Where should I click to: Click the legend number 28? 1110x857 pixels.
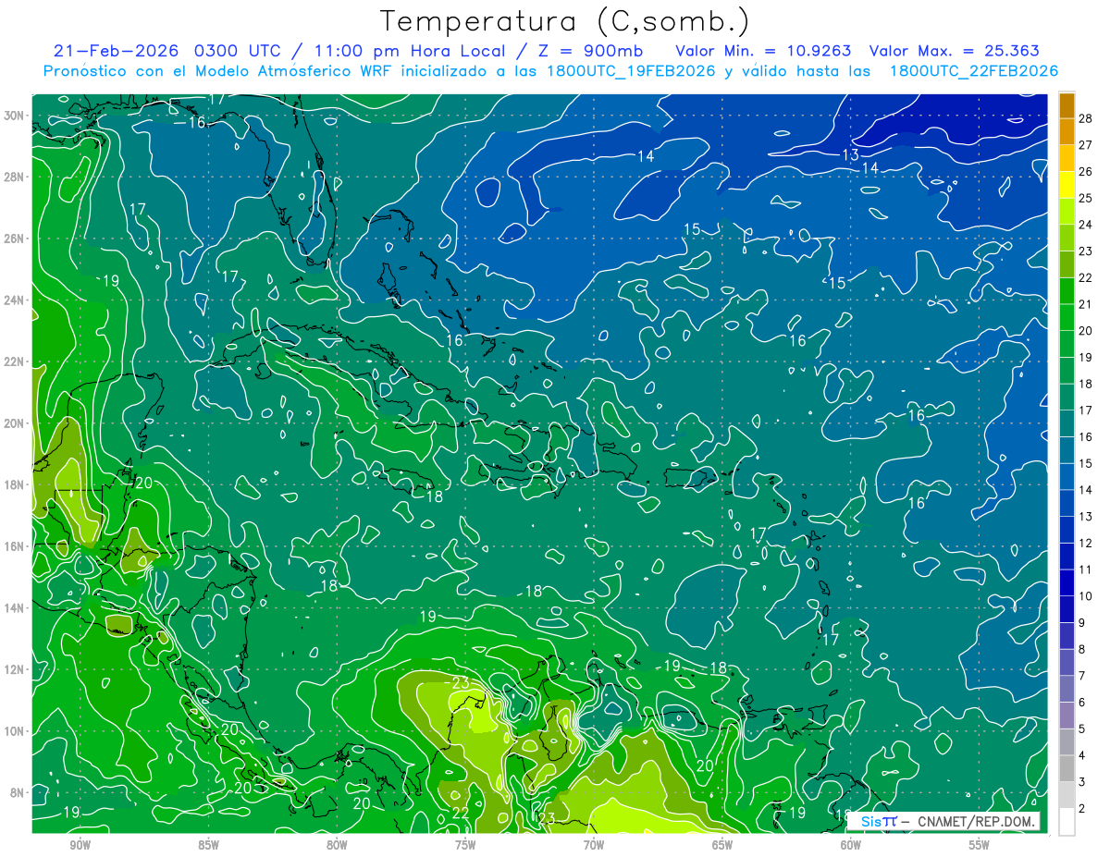click(x=1086, y=118)
